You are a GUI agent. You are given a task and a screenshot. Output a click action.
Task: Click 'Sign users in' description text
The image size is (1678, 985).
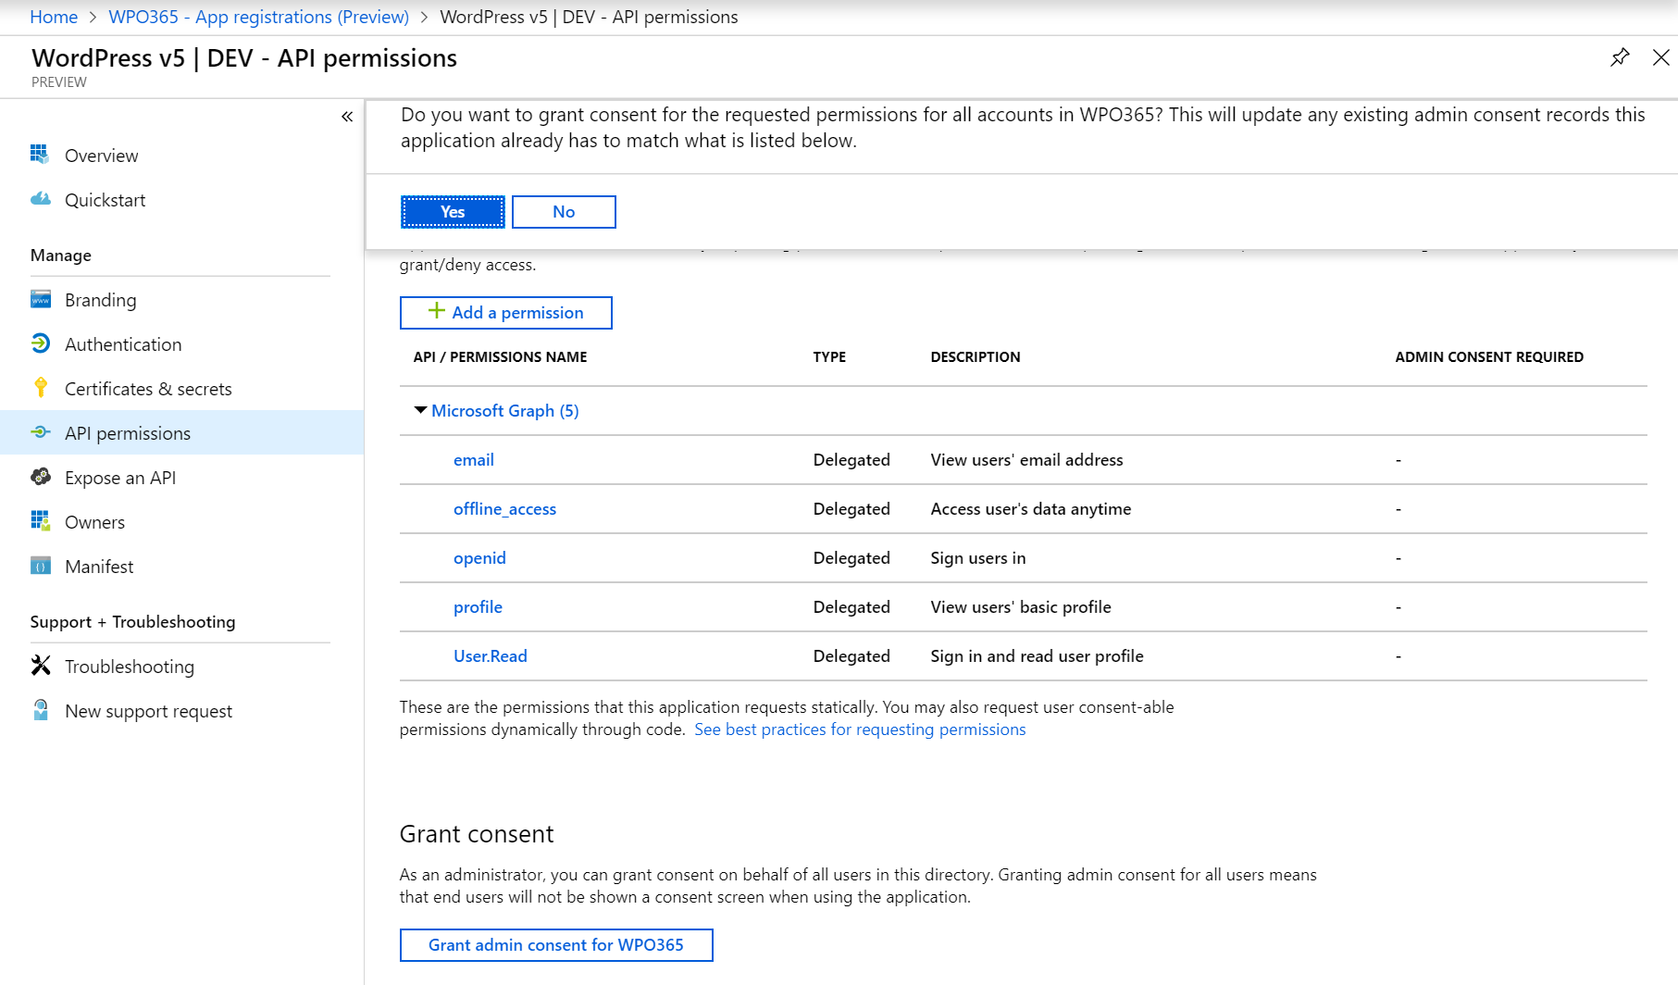(x=978, y=557)
